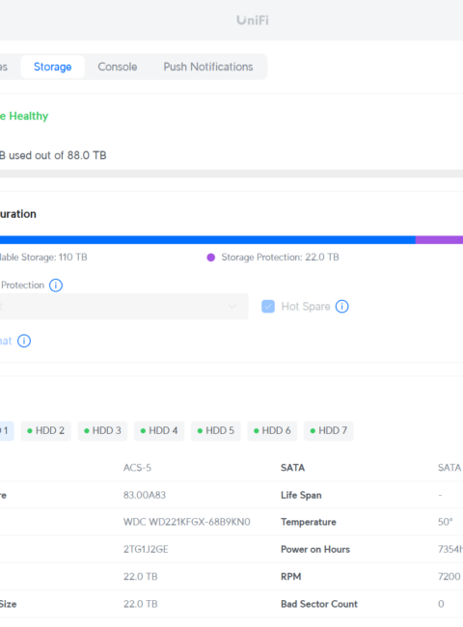Click the UniFi title
The image size is (463, 627).
(253, 20)
